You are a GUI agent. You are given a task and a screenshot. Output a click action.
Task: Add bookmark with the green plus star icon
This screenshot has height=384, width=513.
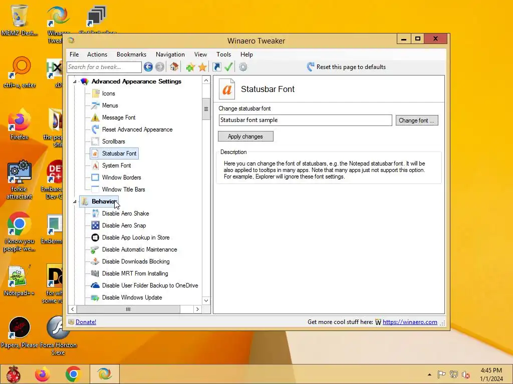pos(190,67)
